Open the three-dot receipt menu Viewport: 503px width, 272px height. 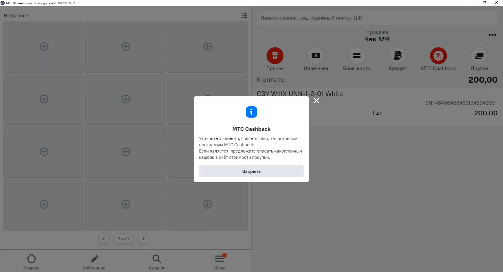click(492, 35)
